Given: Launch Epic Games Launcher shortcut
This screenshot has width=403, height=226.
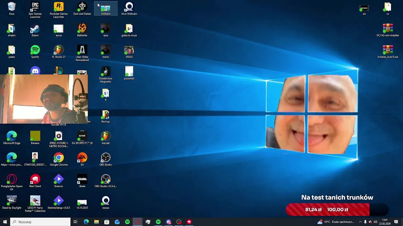Looking at the screenshot, I should (35, 10).
